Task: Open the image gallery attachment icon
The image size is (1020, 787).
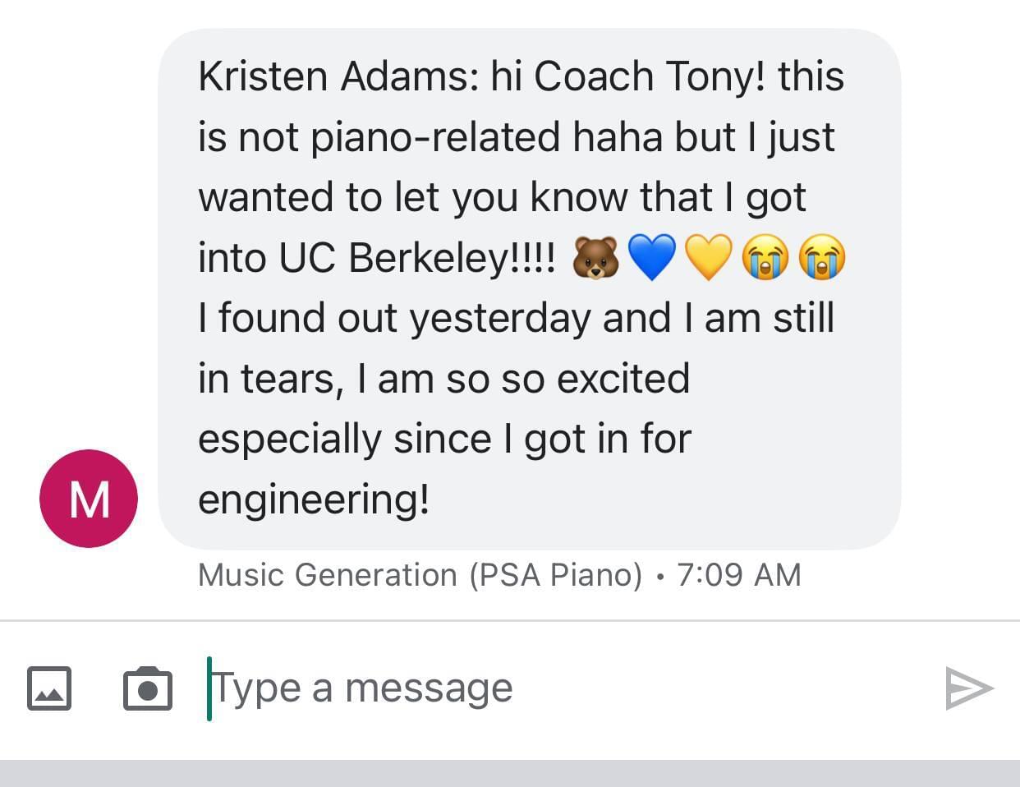Action: (x=49, y=688)
